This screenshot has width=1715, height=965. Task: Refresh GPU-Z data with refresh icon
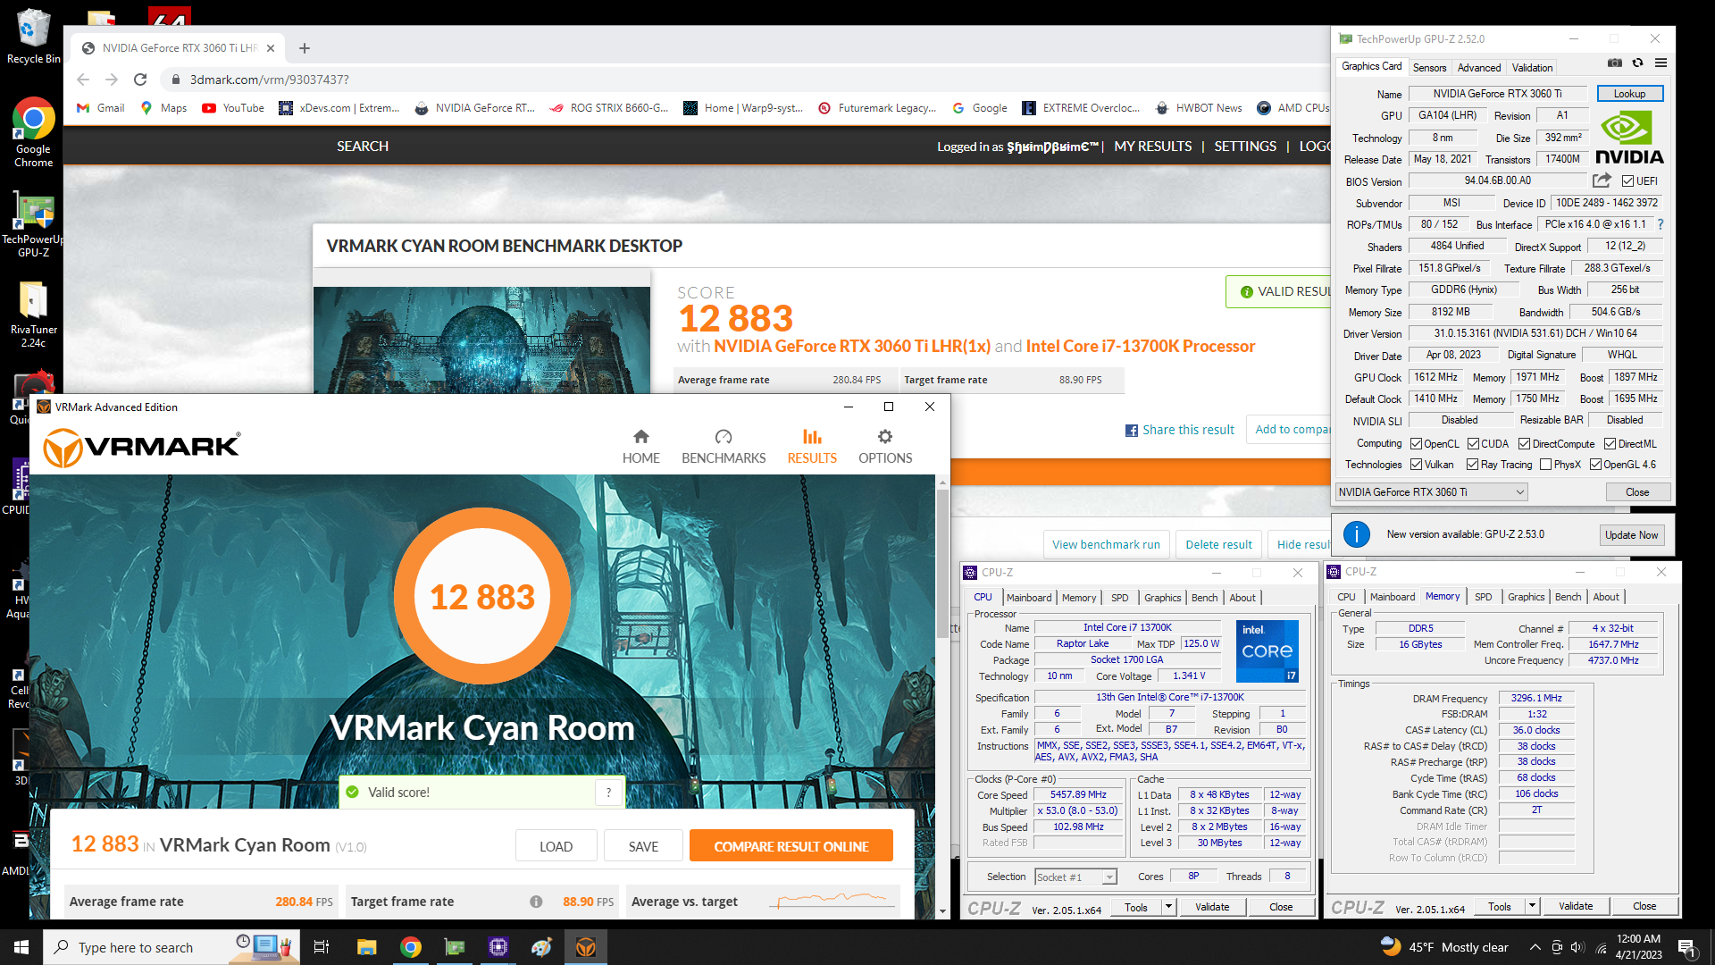1637,63
